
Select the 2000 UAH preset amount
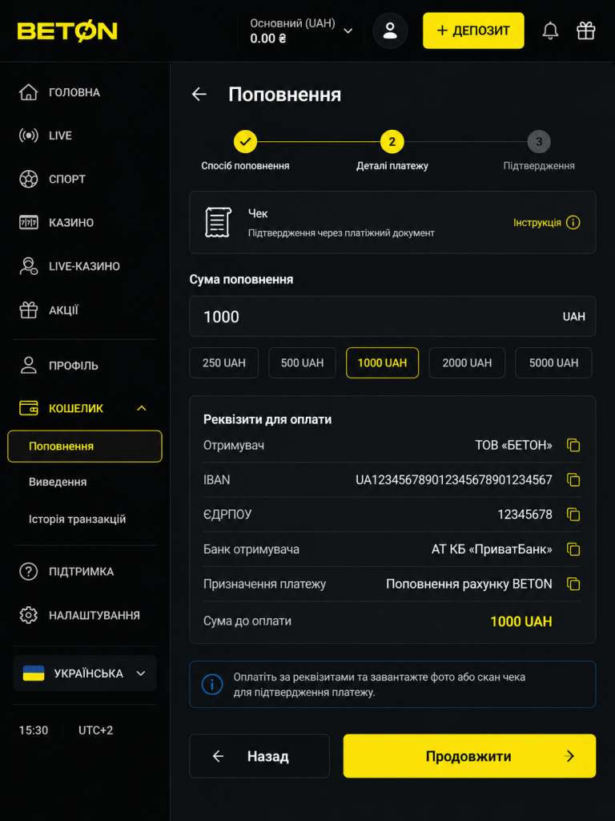tap(467, 363)
